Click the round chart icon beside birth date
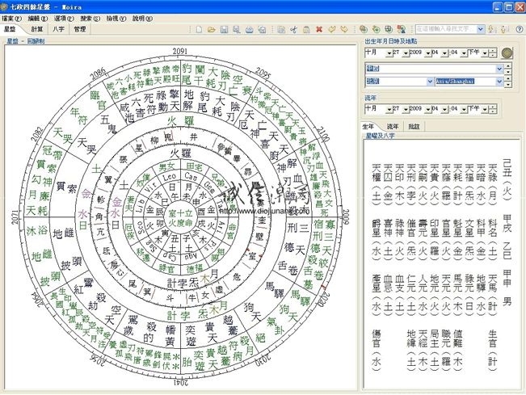Image resolution: width=526 pixels, height=395 pixels. [x=506, y=53]
